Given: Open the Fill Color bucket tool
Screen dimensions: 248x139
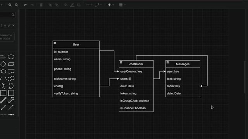Looking at the screenshot, I should click(x=65, y=5).
